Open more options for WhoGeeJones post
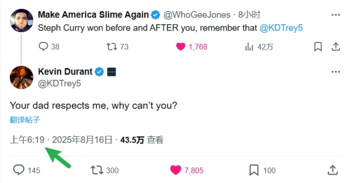351x183 pixels. (x=335, y=15)
